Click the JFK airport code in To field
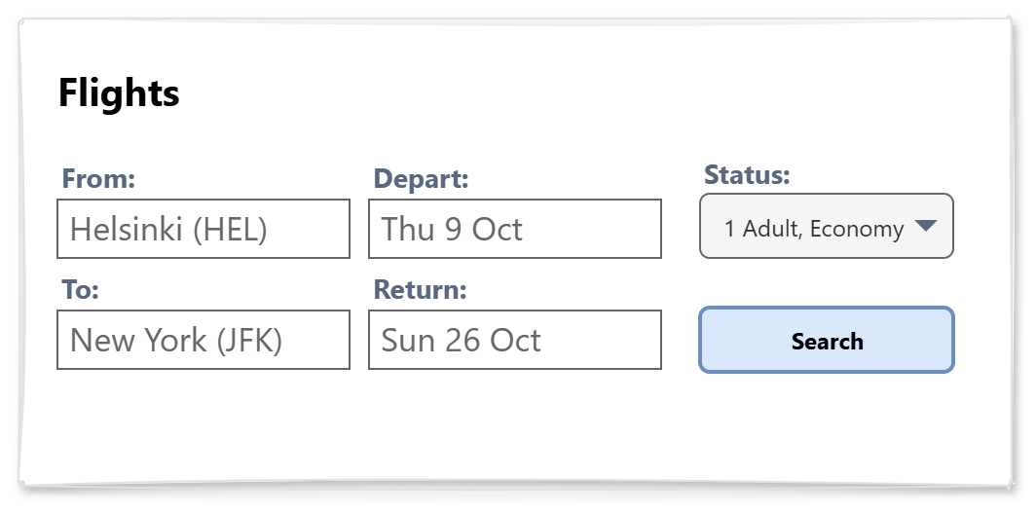The image size is (1036, 512). (249, 340)
